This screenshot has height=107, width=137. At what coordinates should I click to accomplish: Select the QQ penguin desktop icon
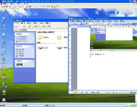pyautogui.click(x=4, y=76)
